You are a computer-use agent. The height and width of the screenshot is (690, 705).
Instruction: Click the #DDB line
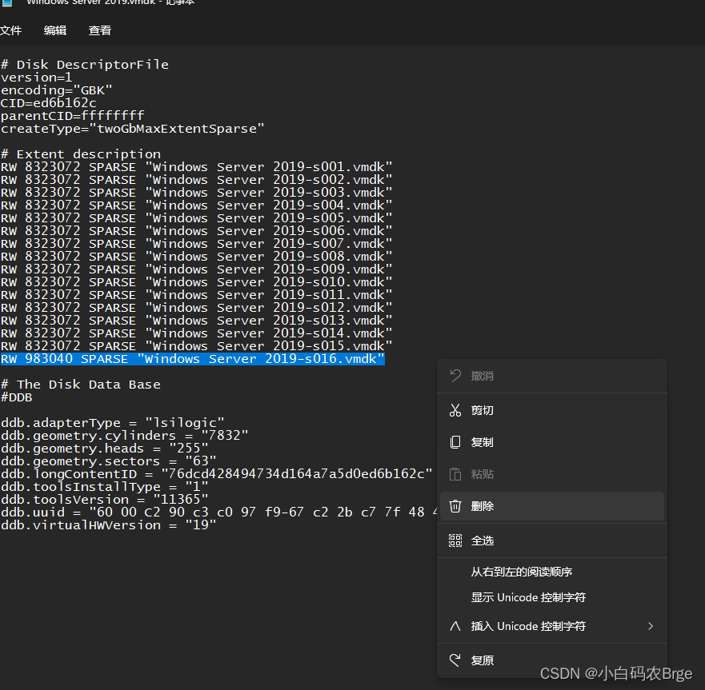(x=16, y=397)
